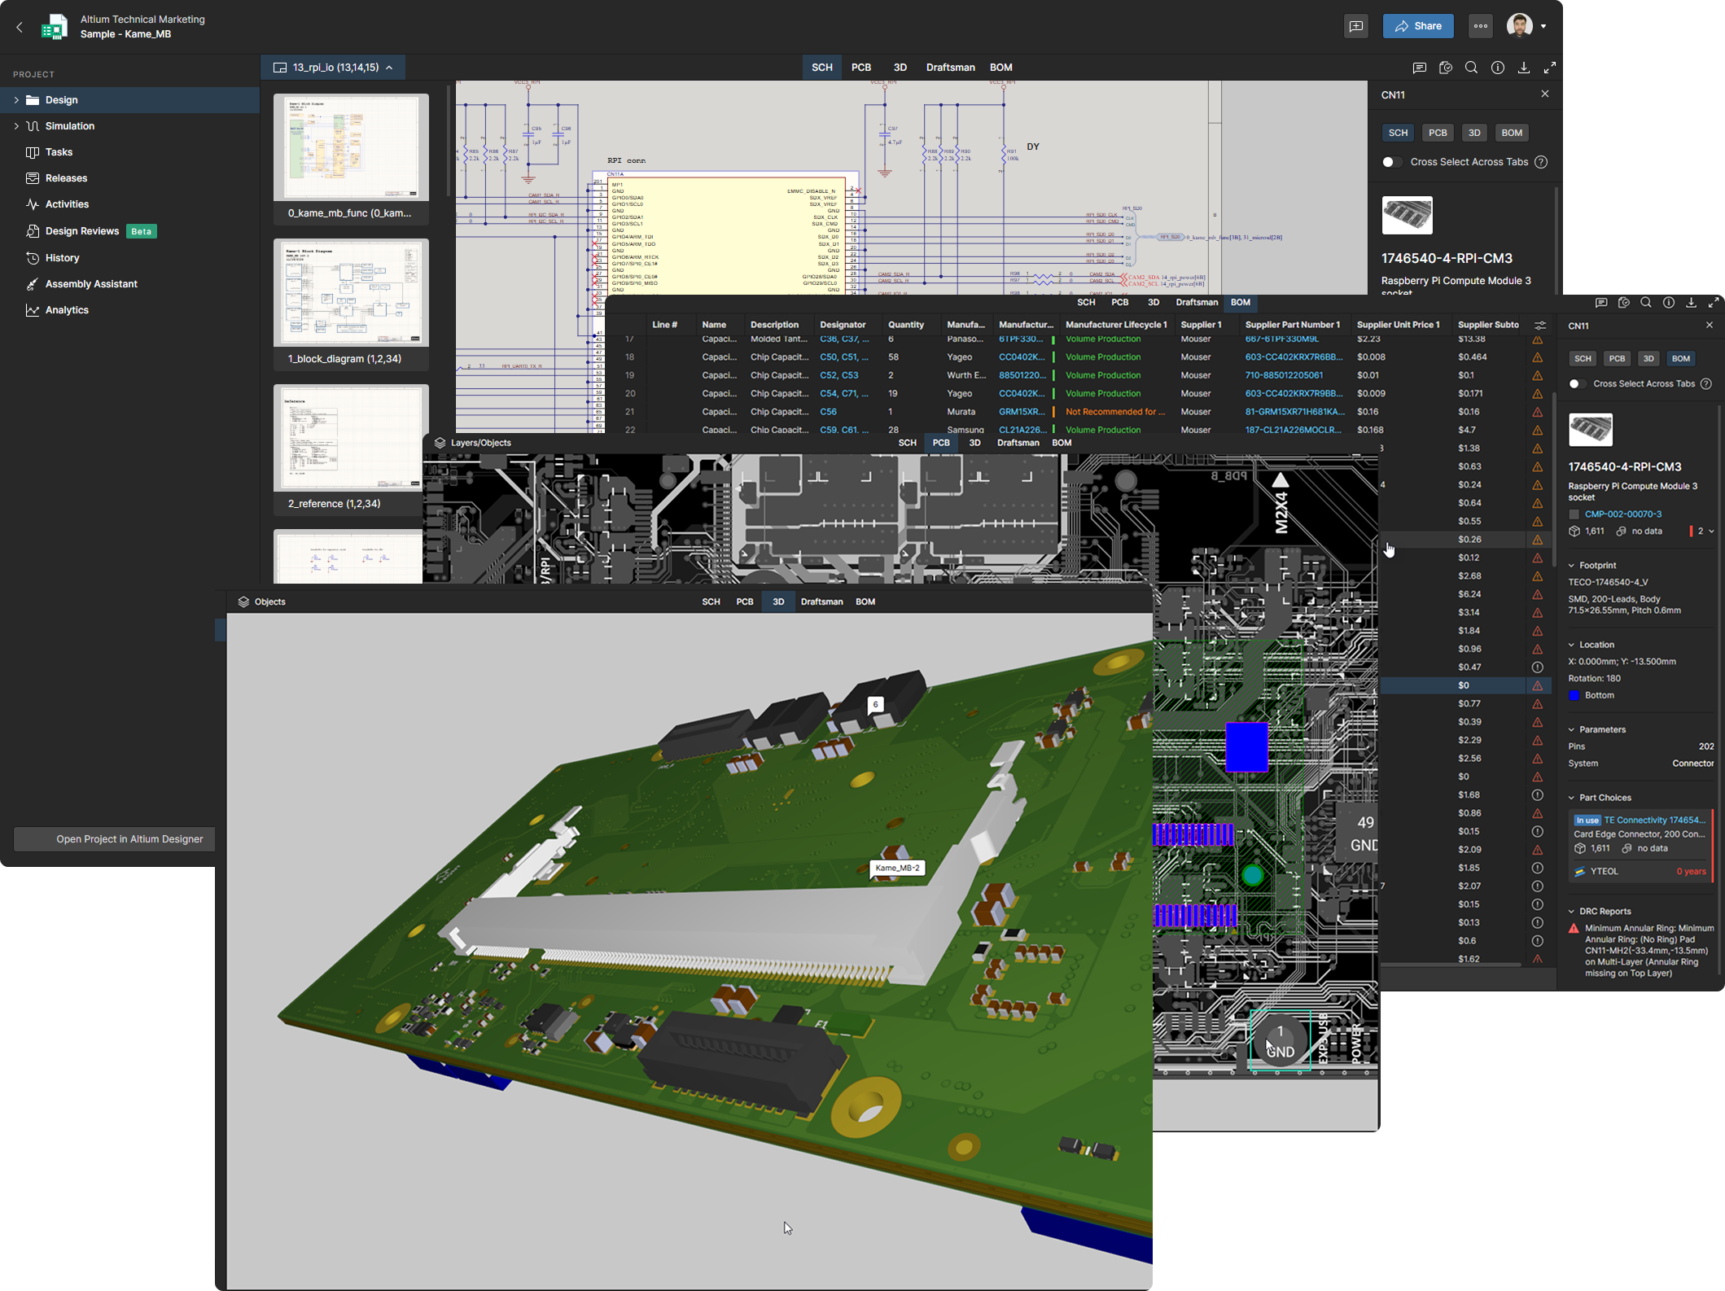
Task: Enable Cross Select Across Tabs in top panel
Action: point(1392,162)
